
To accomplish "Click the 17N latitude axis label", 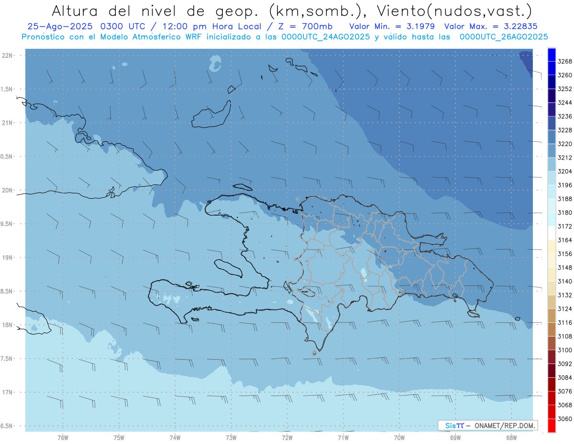I will click(x=8, y=393).
